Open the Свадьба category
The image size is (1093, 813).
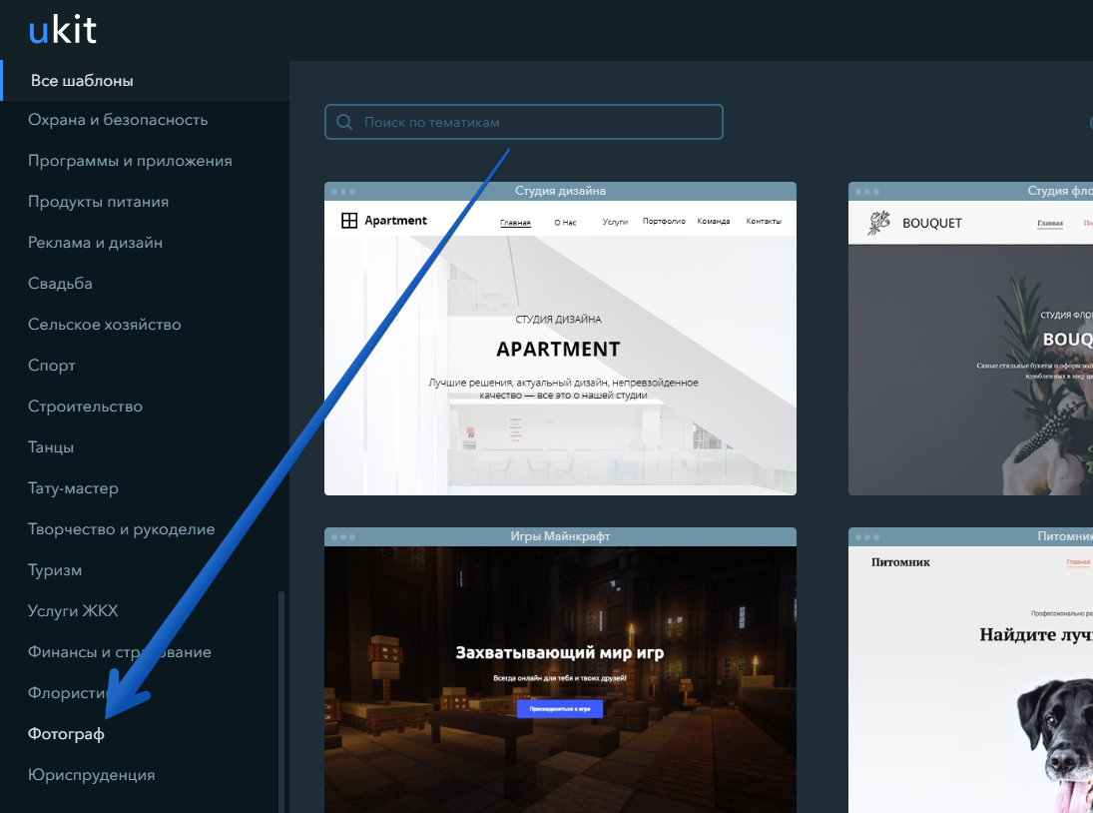pos(60,284)
